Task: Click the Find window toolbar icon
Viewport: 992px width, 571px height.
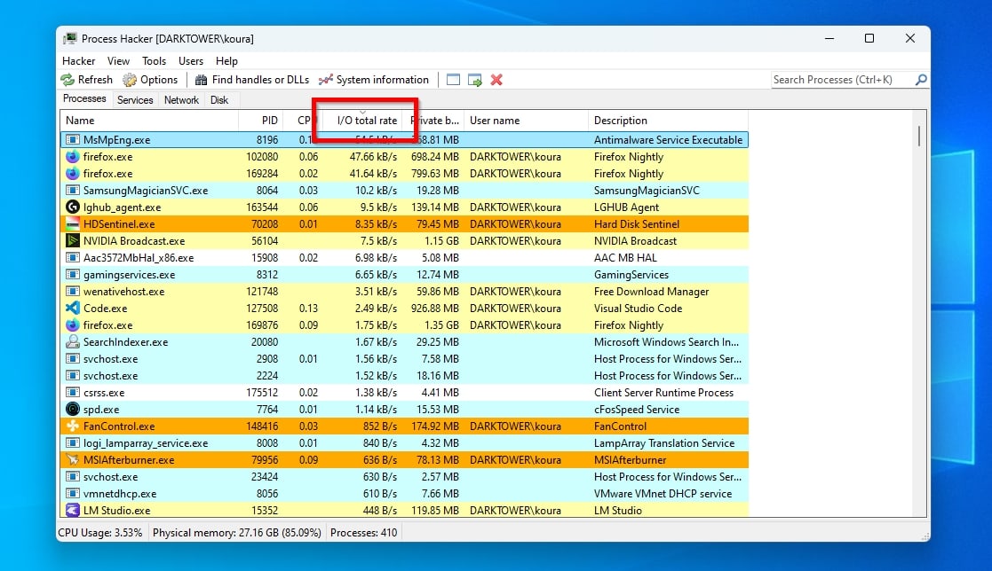Action: point(454,80)
